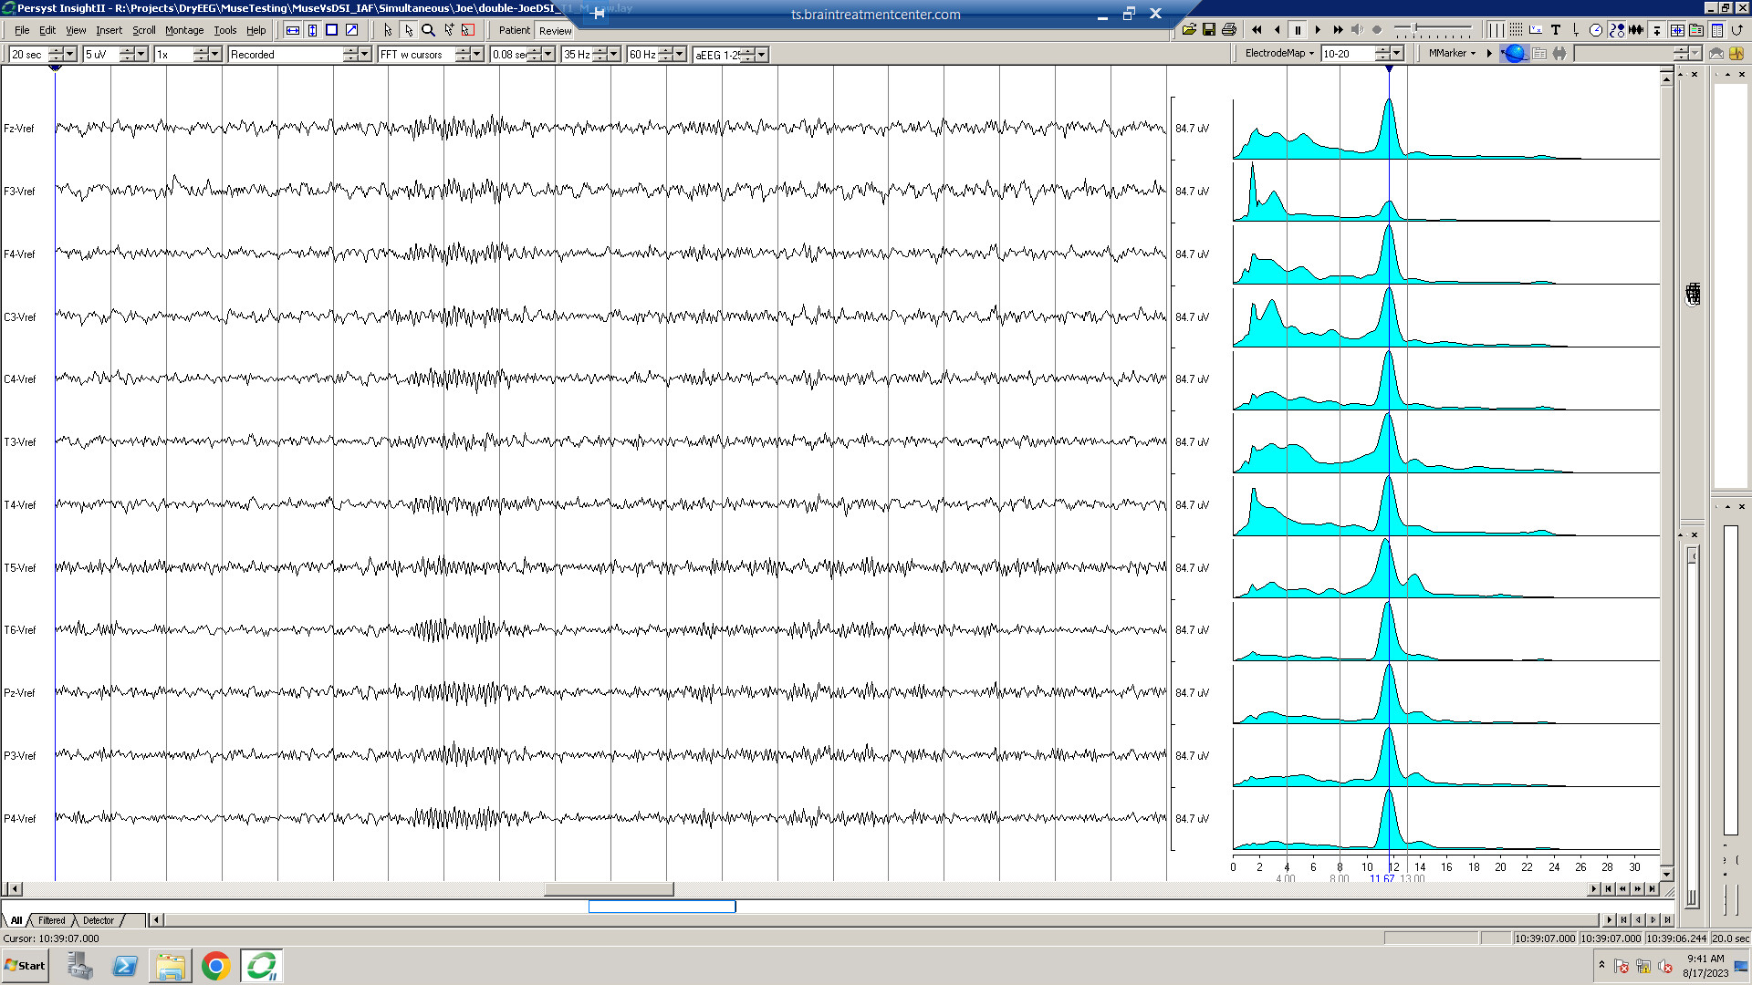This screenshot has width=1752, height=985.
Task: Click the save disk icon
Action: coord(1209,30)
